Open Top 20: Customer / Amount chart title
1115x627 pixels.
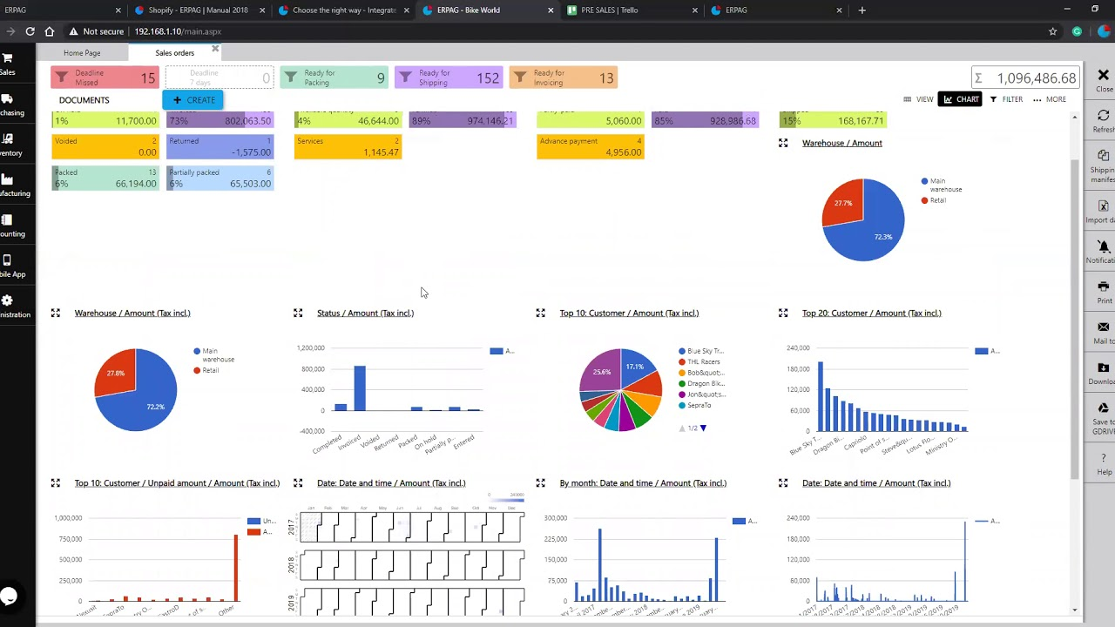pyautogui.click(x=871, y=313)
